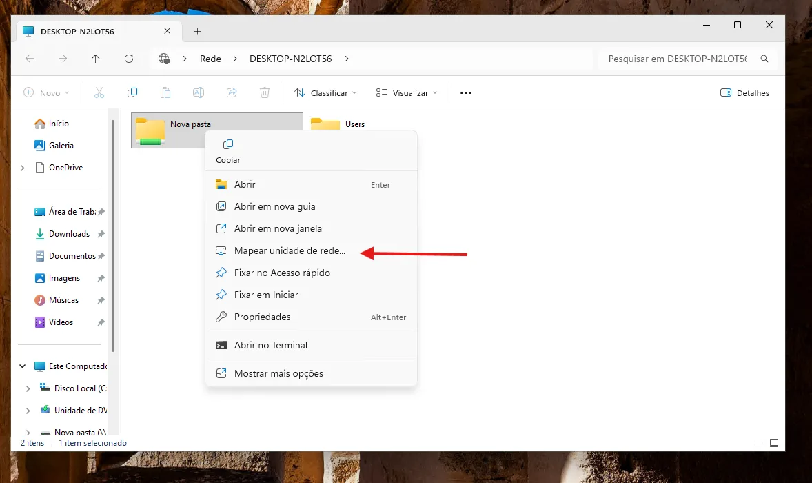812x483 pixels.
Task: Collapse the Este Computador tree node
Action: coord(22,366)
